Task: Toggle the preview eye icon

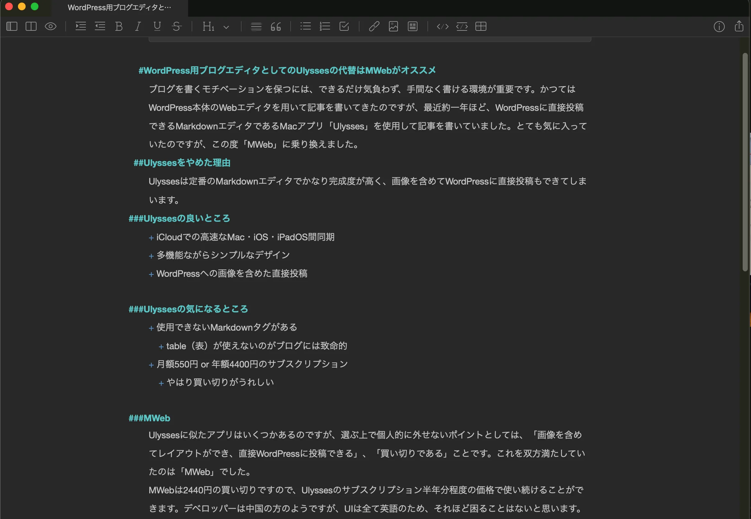Action: [51, 27]
